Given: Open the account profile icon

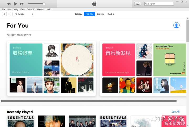Looking at the screenshot, I should click(176, 25).
